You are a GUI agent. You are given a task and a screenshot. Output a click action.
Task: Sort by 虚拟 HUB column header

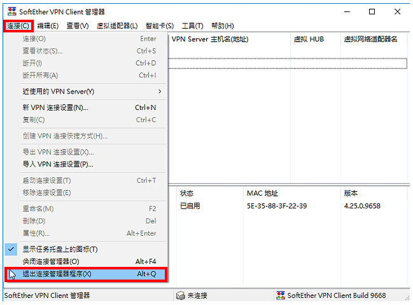point(316,39)
